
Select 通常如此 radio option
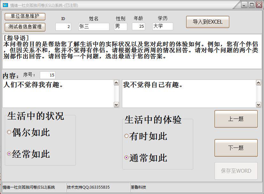[x=146, y=158]
